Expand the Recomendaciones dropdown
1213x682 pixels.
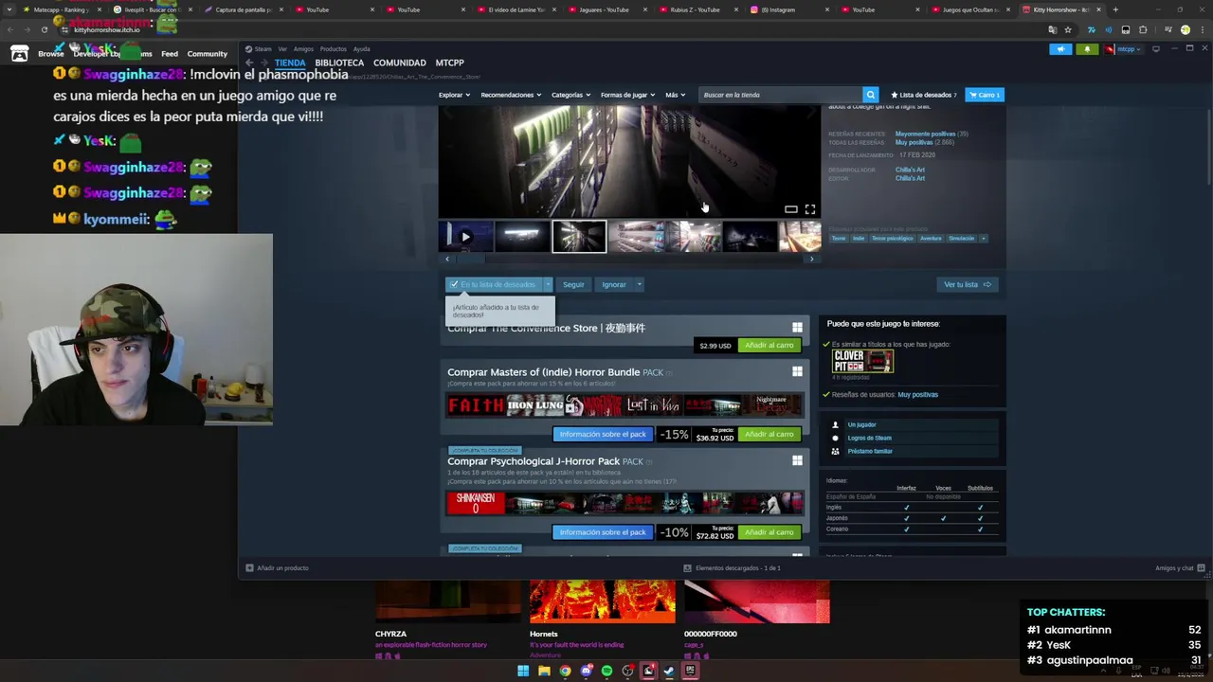point(511,95)
